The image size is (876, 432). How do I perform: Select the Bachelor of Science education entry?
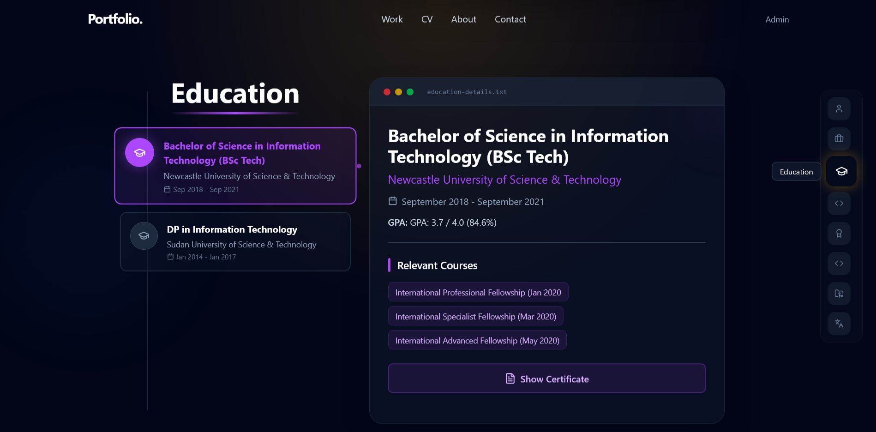235,165
